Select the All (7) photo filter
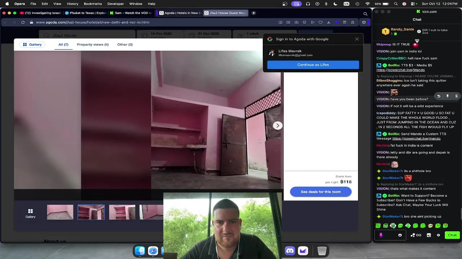This screenshot has width=462, height=259. [x=63, y=45]
